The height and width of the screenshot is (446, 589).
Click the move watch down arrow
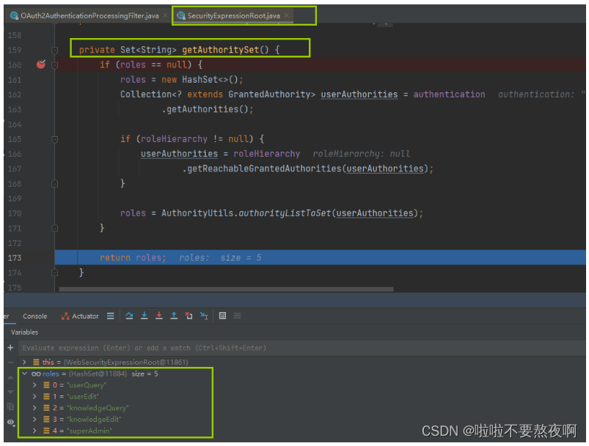[10, 392]
